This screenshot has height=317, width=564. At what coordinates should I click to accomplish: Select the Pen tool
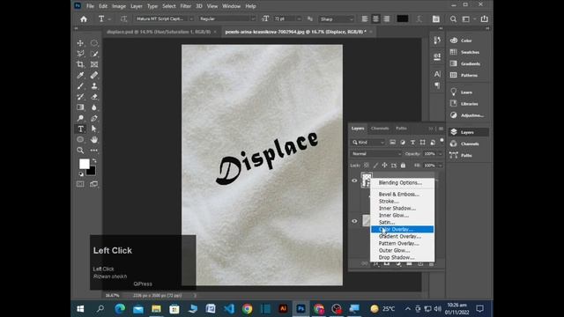[x=94, y=118]
